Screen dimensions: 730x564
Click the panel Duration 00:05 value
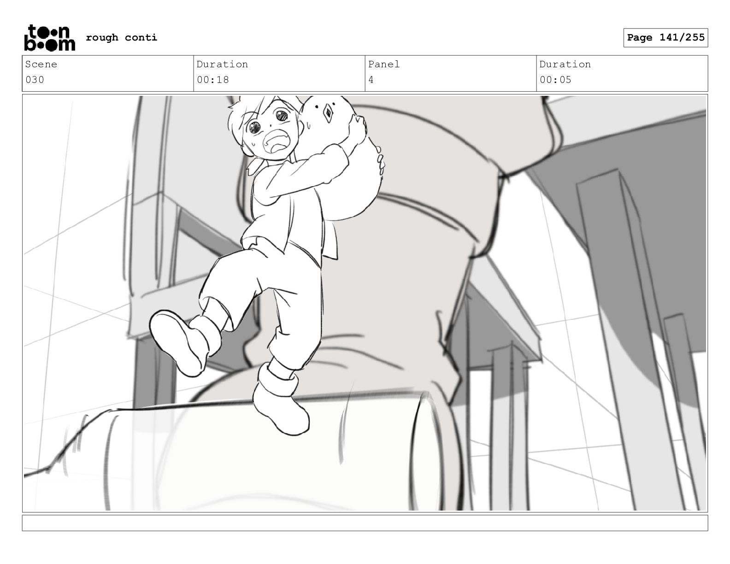(555, 80)
